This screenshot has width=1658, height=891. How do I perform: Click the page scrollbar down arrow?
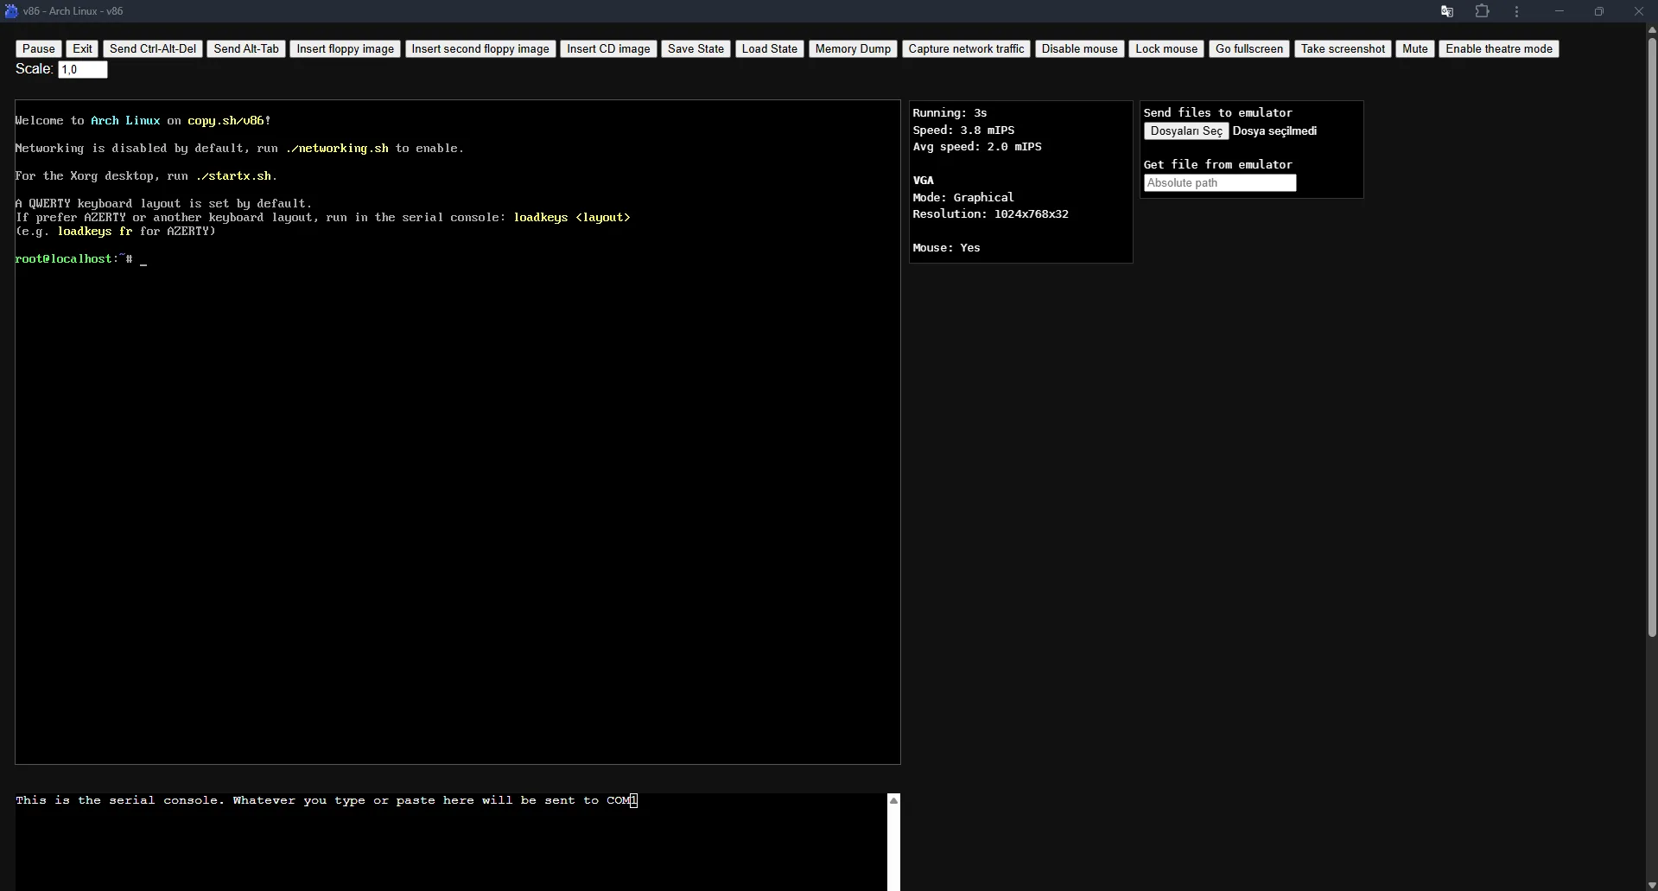pyautogui.click(x=1652, y=884)
